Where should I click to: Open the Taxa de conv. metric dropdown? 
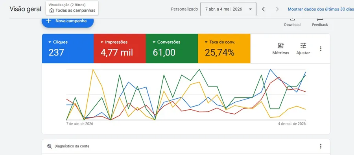pos(219,42)
